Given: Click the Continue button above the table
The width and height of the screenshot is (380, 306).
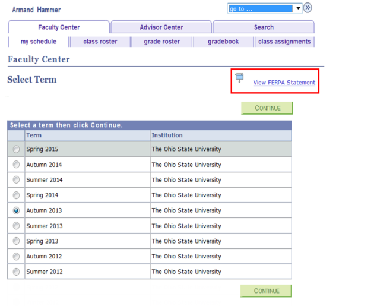Looking at the screenshot, I should [x=267, y=108].
